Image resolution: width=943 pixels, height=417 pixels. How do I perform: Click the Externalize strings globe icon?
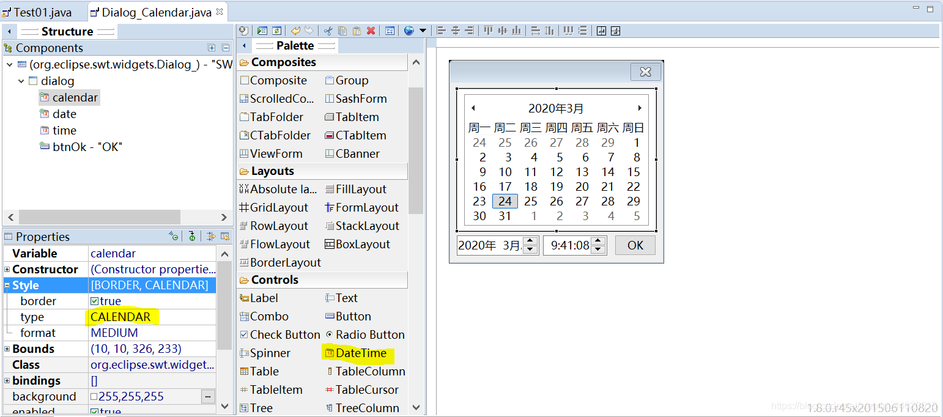point(409,31)
